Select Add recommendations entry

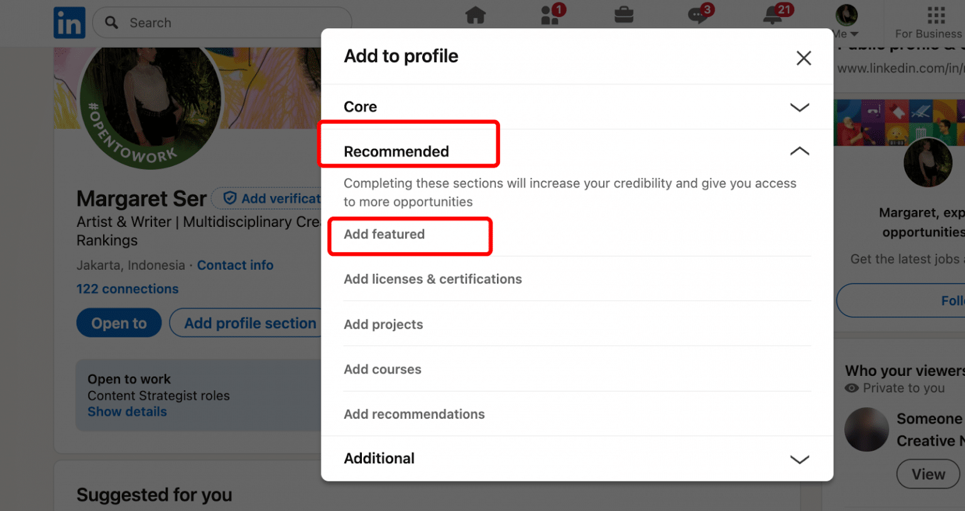pos(414,414)
